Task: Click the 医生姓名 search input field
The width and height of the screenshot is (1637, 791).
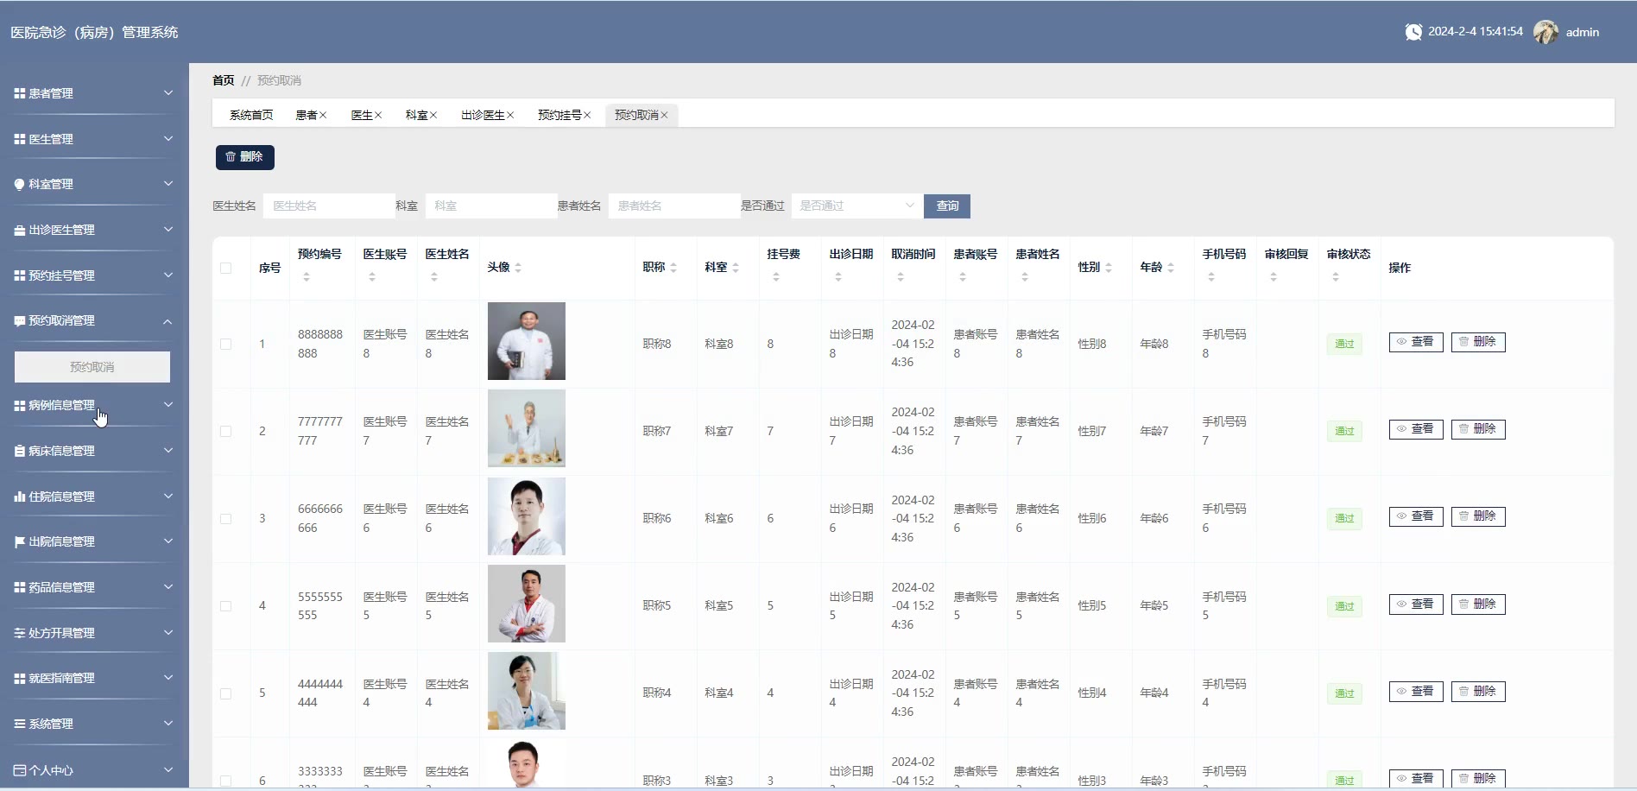Action: [x=328, y=206]
